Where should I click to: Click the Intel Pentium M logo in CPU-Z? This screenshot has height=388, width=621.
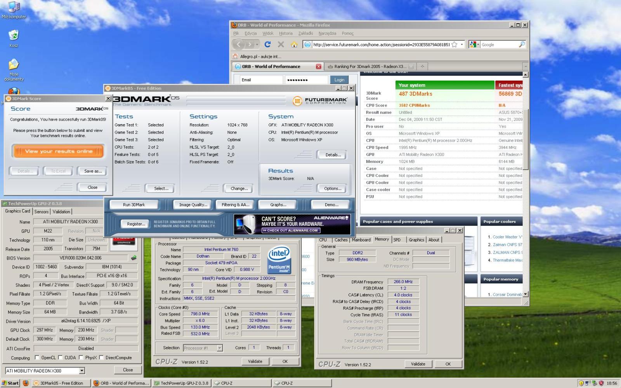click(x=279, y=260)
